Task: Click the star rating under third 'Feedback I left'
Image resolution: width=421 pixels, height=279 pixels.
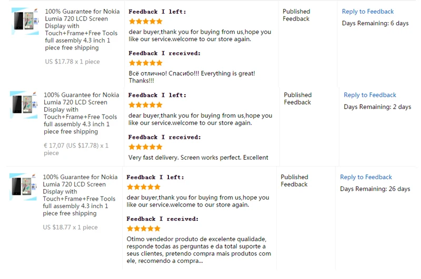Action: 143,187
